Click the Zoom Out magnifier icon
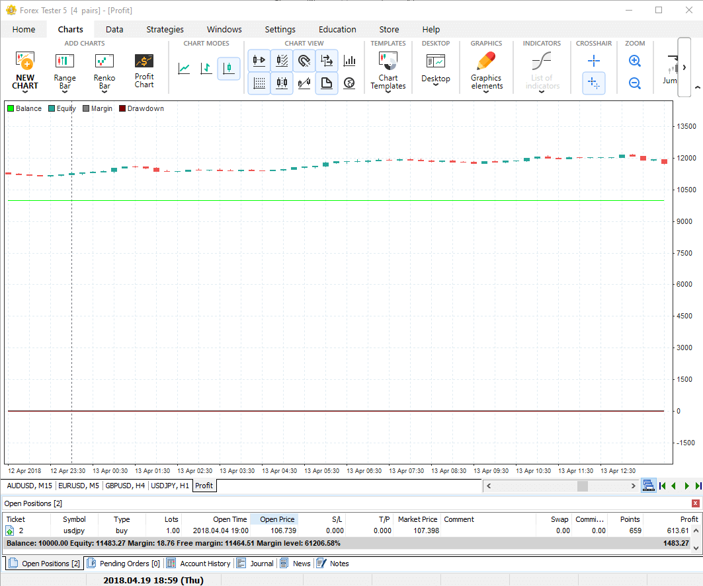 coord(634,83)
